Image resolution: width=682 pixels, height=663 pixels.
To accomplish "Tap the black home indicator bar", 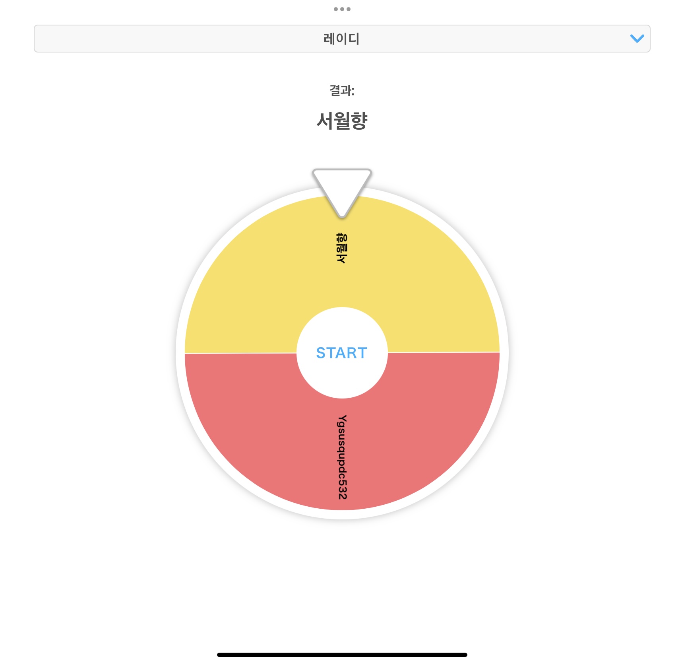I will click(342, 654).
